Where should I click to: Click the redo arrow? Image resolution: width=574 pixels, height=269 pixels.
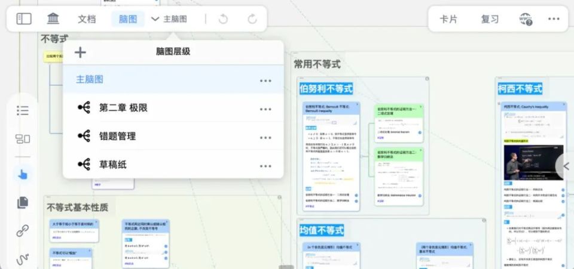[252, 19]
